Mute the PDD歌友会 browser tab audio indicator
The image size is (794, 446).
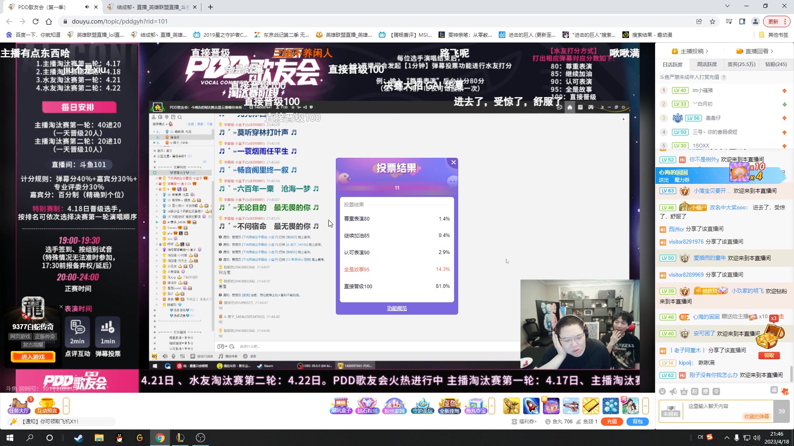(86, 7)
